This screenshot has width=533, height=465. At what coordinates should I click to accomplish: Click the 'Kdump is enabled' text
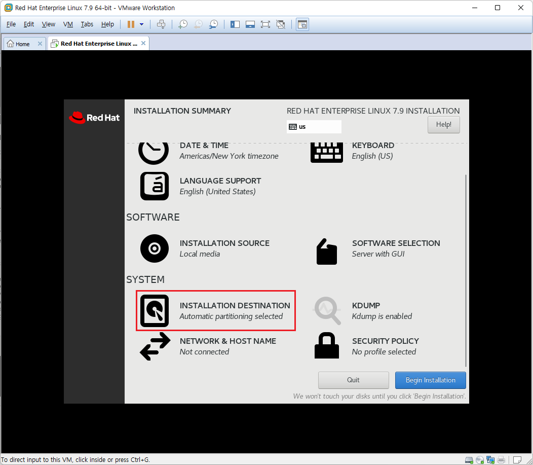382,316
